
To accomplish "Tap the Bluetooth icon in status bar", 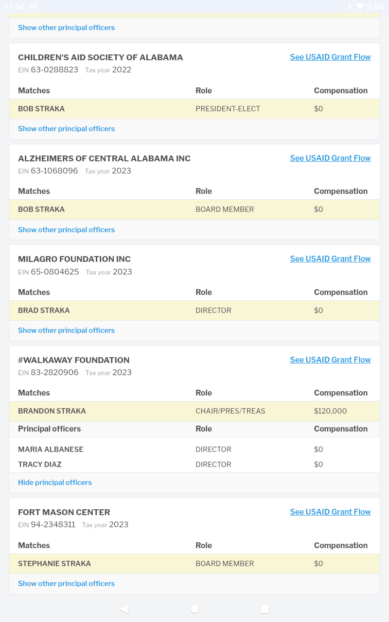I will [x=349, y=6].
